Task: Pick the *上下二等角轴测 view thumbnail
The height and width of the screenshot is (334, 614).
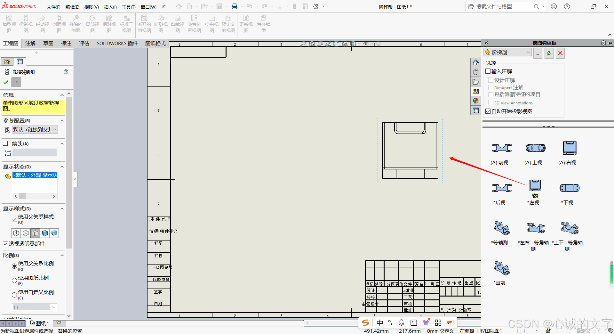Action: [570, 228]
